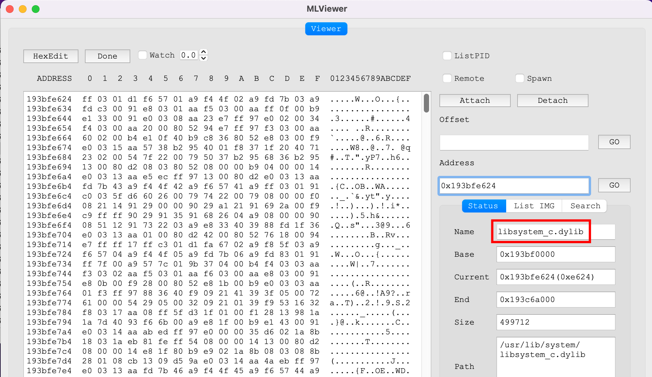Click the Watch interval value field
This screenshot has width=652, height=377.
(189, 55)
